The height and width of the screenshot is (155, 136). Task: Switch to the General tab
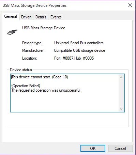(x=11, y=16)
